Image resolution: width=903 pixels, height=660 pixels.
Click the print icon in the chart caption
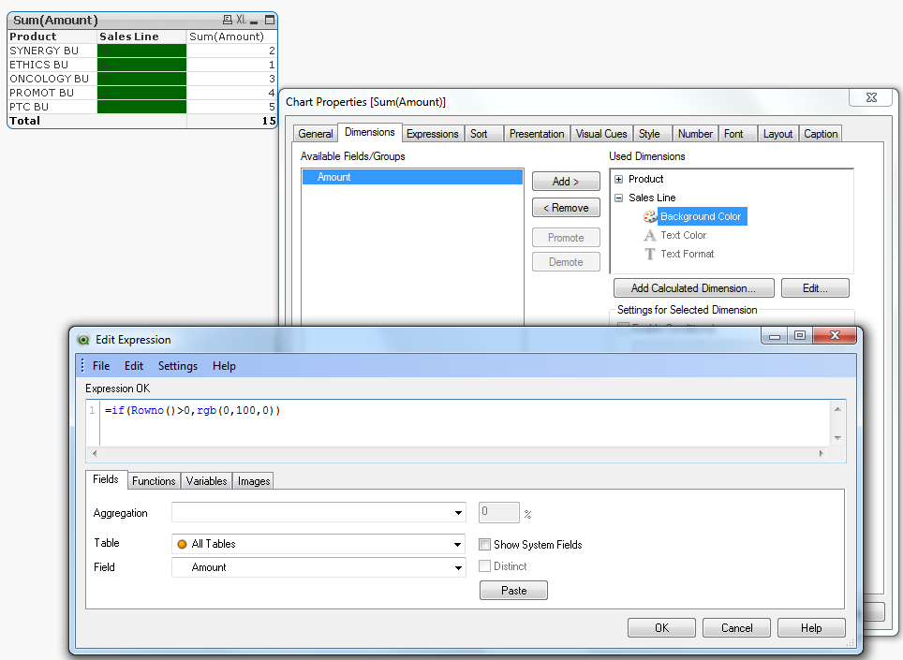point(227,20)
